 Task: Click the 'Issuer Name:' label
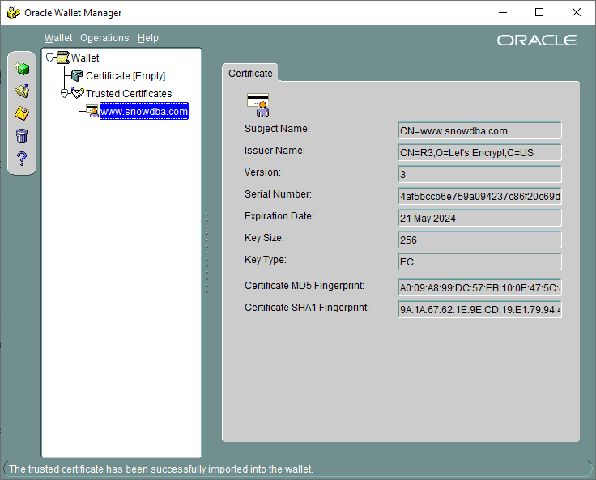pos(275,151)
